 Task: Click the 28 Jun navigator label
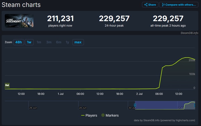[x=83, y=108]
